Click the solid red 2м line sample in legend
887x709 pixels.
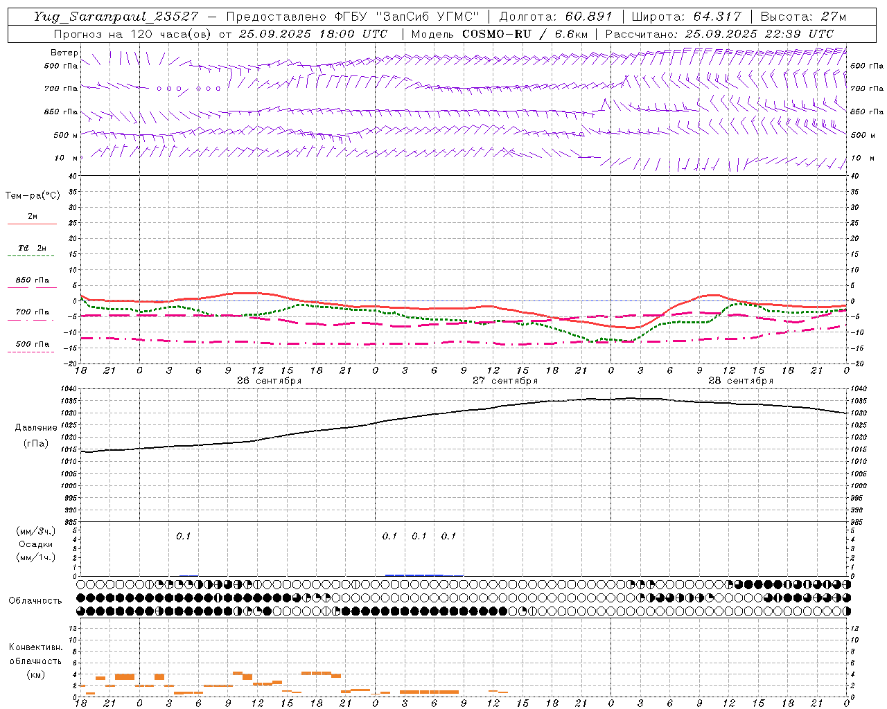(x=32, y=224)
